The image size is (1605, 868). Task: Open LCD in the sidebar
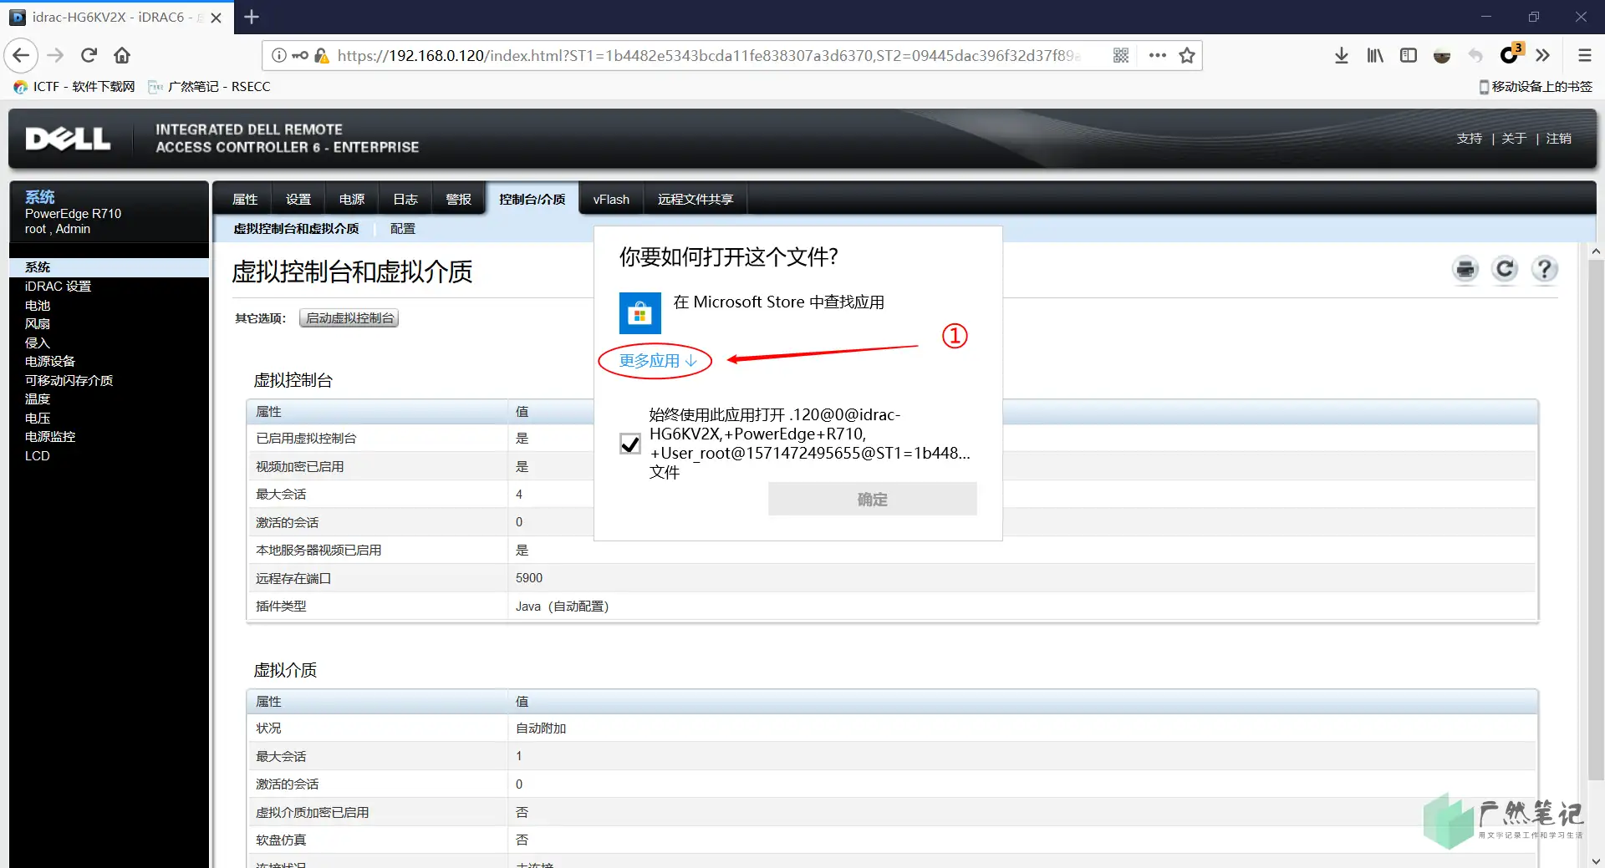tap(38, 456)
